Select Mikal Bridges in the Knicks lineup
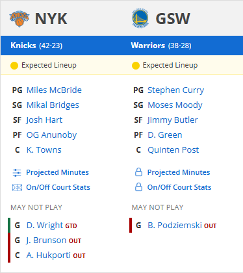Image resolution: width=243 pixels, height=273 pixels. 53,105
